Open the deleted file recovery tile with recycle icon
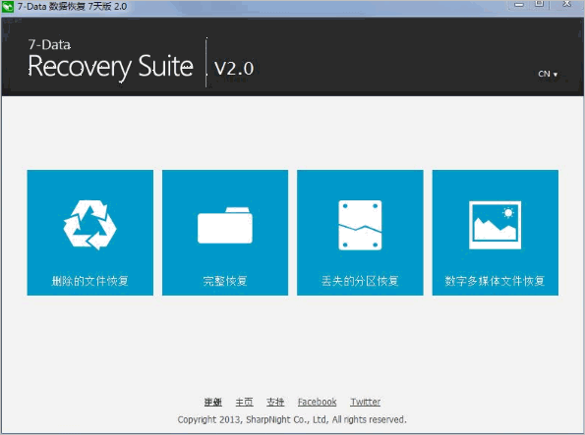The width and height of the screenshot is (585, 435). [x=89, y=233]
